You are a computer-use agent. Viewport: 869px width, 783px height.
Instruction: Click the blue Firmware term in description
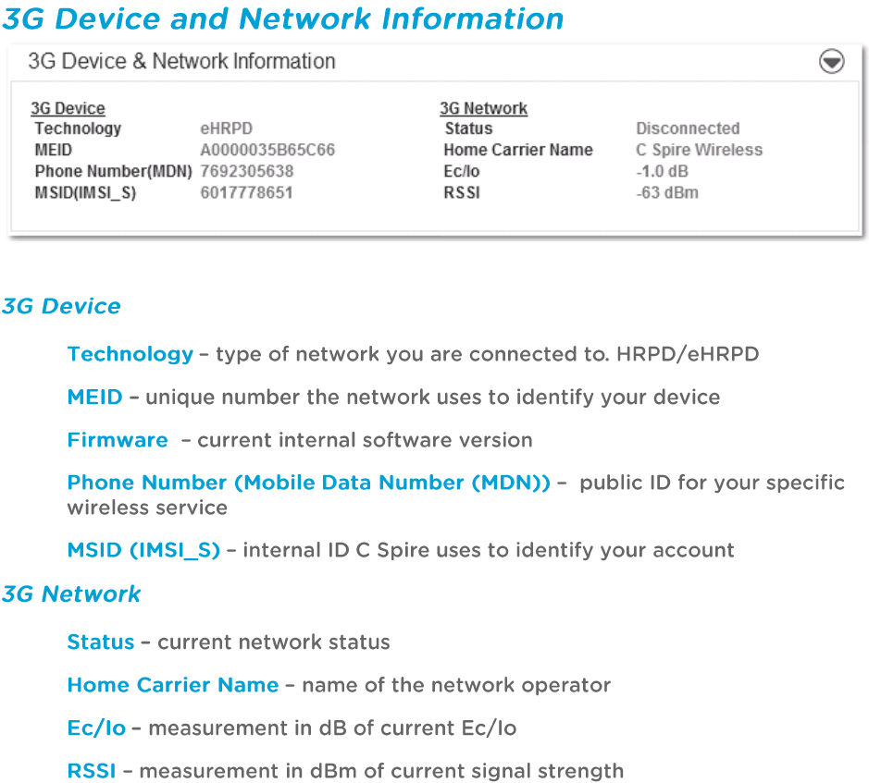[x=118, y=440]
